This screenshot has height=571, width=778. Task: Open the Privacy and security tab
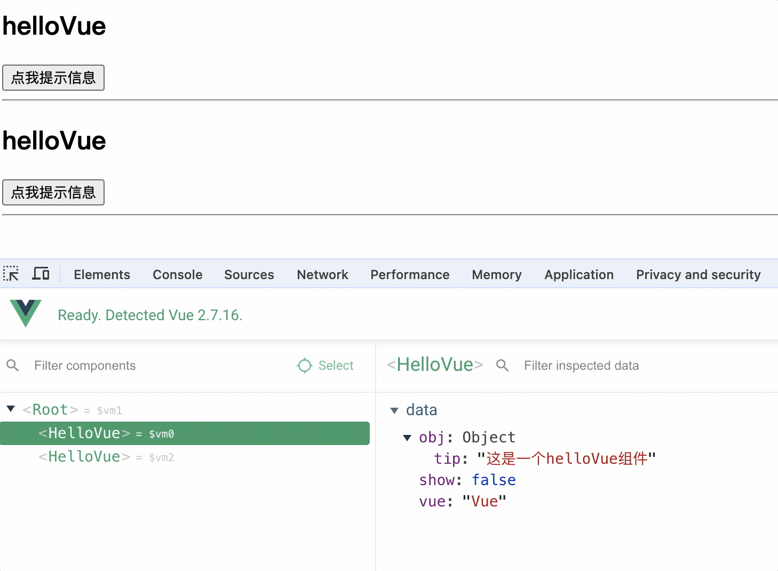698,274
